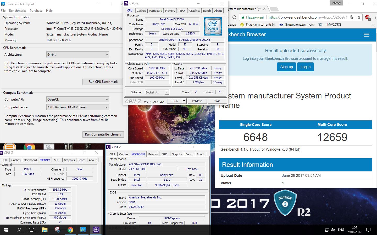
Task: Switch the ENG input language indicator
Action: click(341, 230)
